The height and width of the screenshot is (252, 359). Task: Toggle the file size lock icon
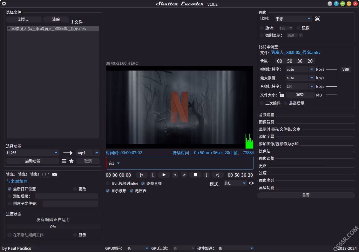click(x=281, y=95)
